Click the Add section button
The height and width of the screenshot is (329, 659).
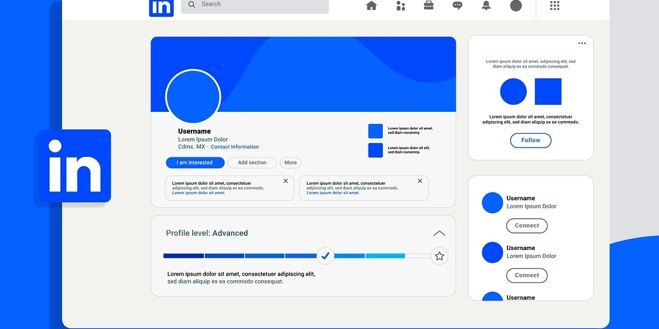click(x=252, y=163)
